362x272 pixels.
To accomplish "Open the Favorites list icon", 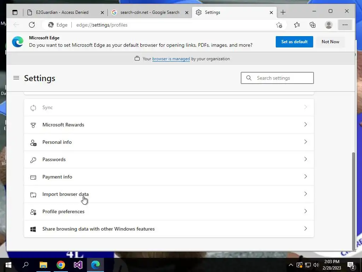I will (297, 25).
